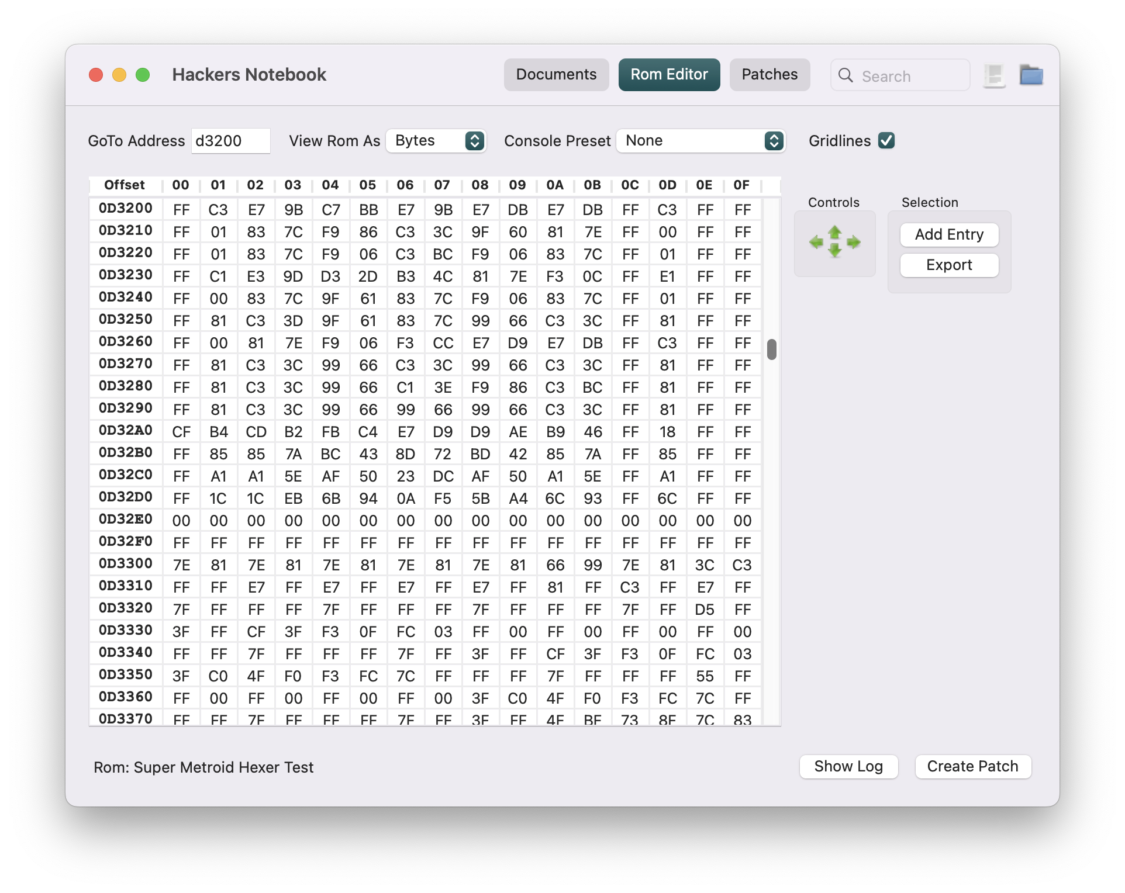1125x893 pixels.
Task: Click Show Log at the bottom
Action: point(848,766)
